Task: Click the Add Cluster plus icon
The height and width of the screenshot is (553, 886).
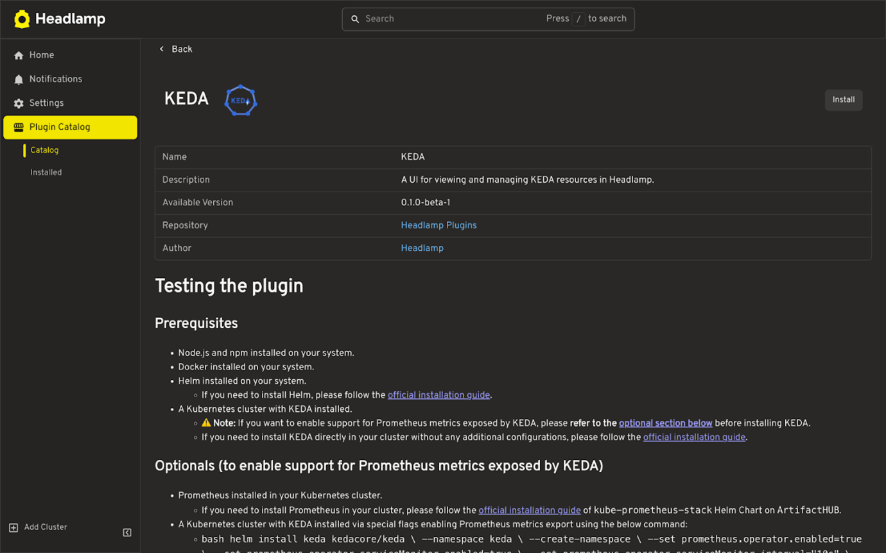Action: (13, 527)
